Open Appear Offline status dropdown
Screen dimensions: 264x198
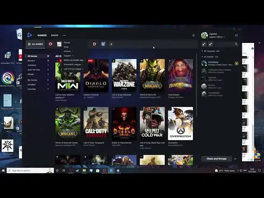pos(217,37)
